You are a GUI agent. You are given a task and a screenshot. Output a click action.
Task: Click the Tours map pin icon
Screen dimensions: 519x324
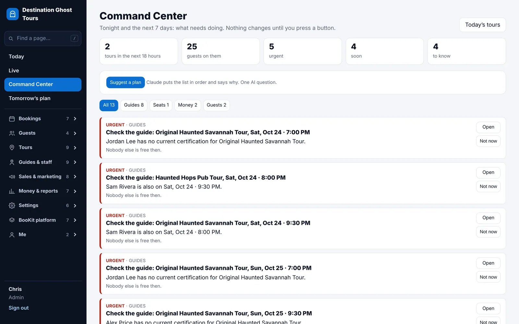pyautogui.click(x=12, y=148)
